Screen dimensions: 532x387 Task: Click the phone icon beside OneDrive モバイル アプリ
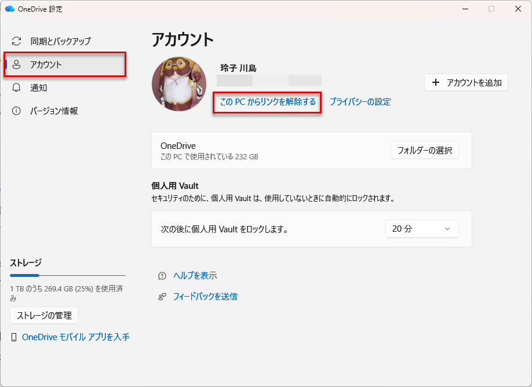click(14, 337)
